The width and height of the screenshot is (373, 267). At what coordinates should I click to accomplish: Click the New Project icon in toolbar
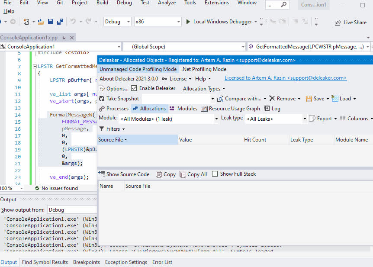(26, 22)
